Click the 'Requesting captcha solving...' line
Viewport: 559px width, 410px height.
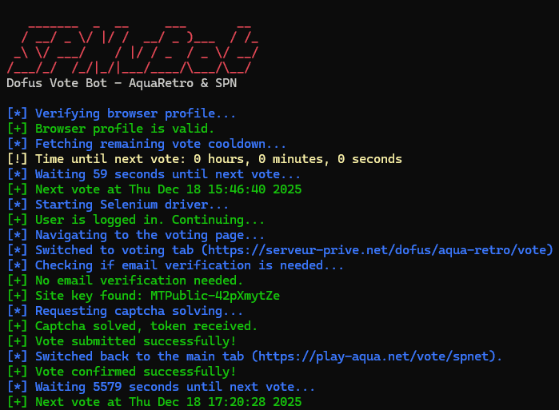pyautogui.click(x=125, y=311)
